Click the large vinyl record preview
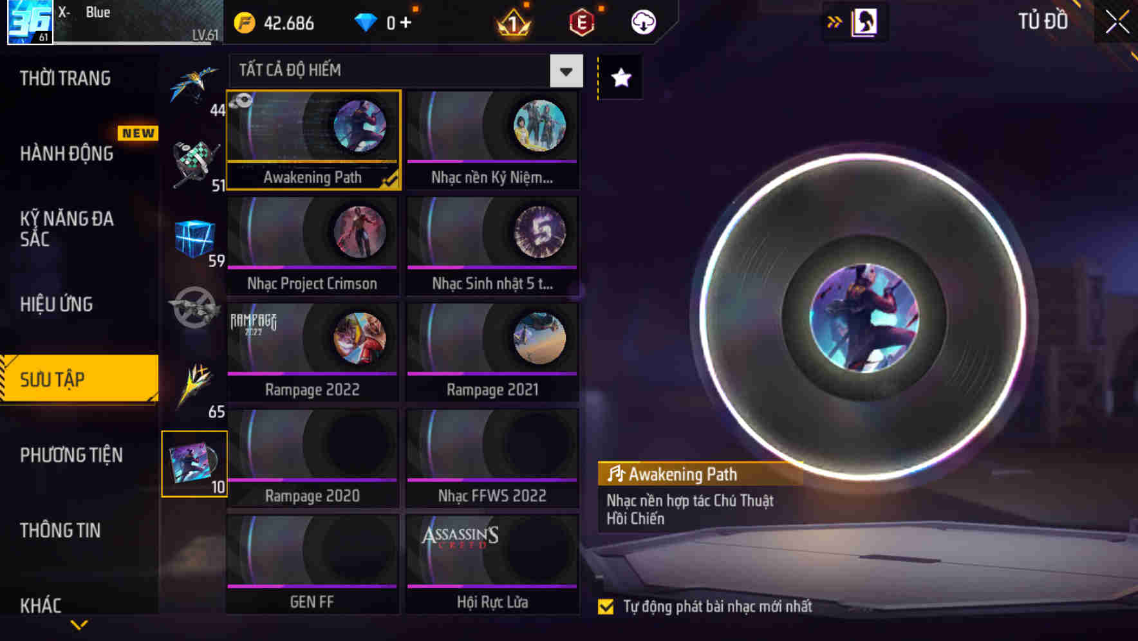 tap(864, 317)
